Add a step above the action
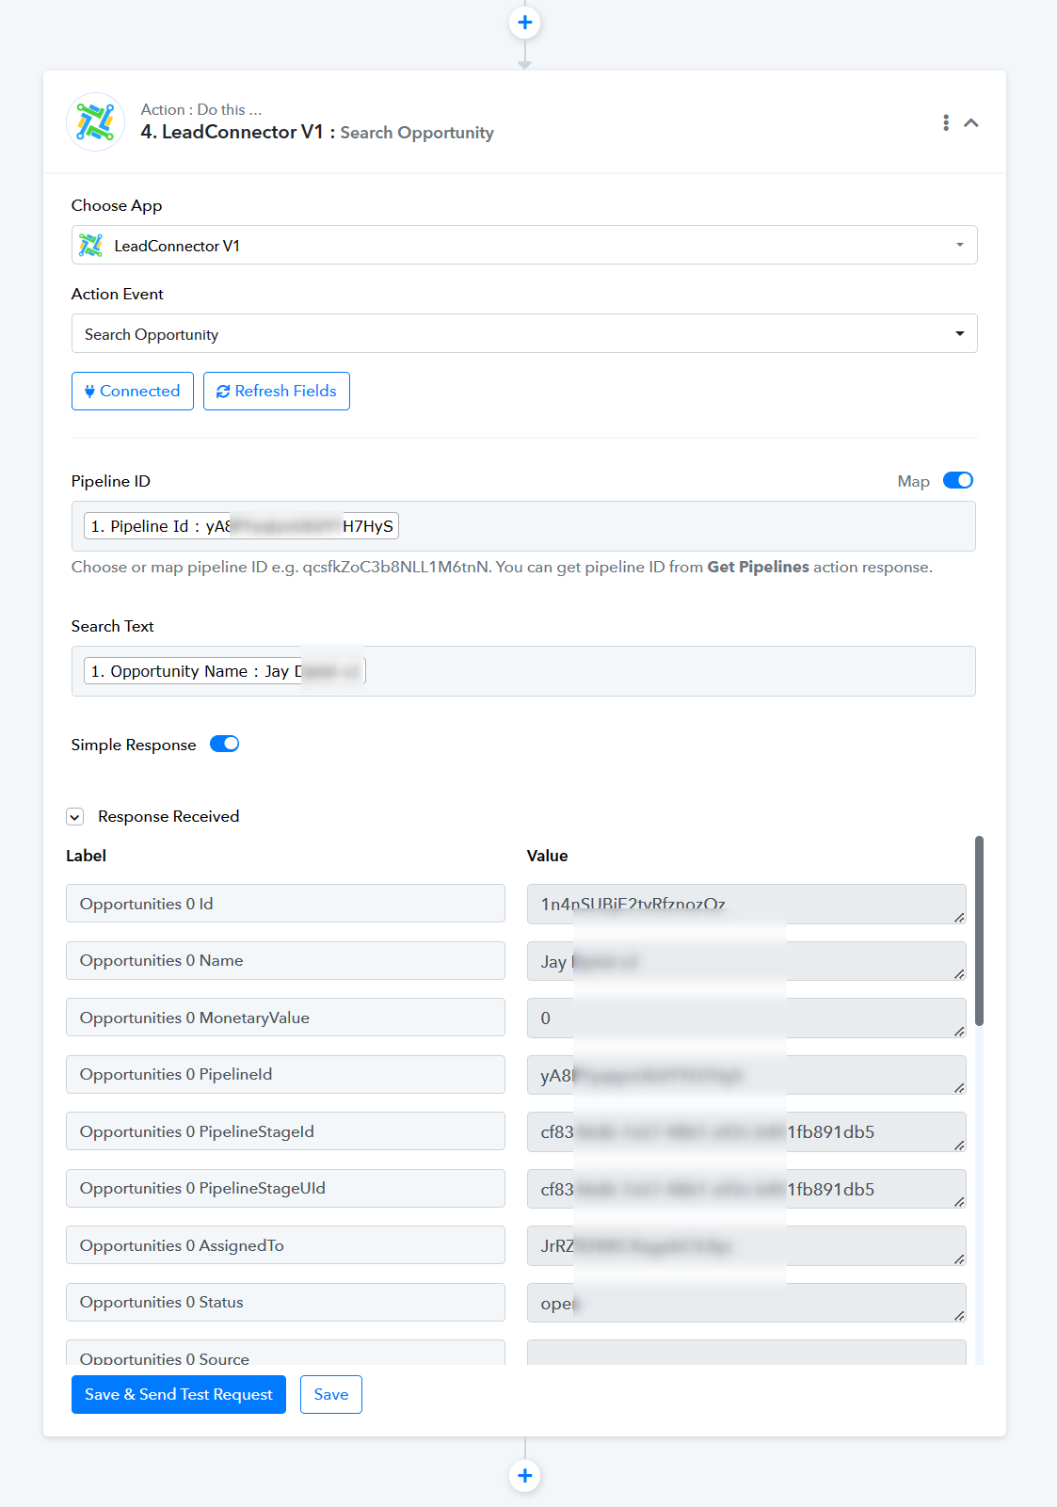 (524, 23)
